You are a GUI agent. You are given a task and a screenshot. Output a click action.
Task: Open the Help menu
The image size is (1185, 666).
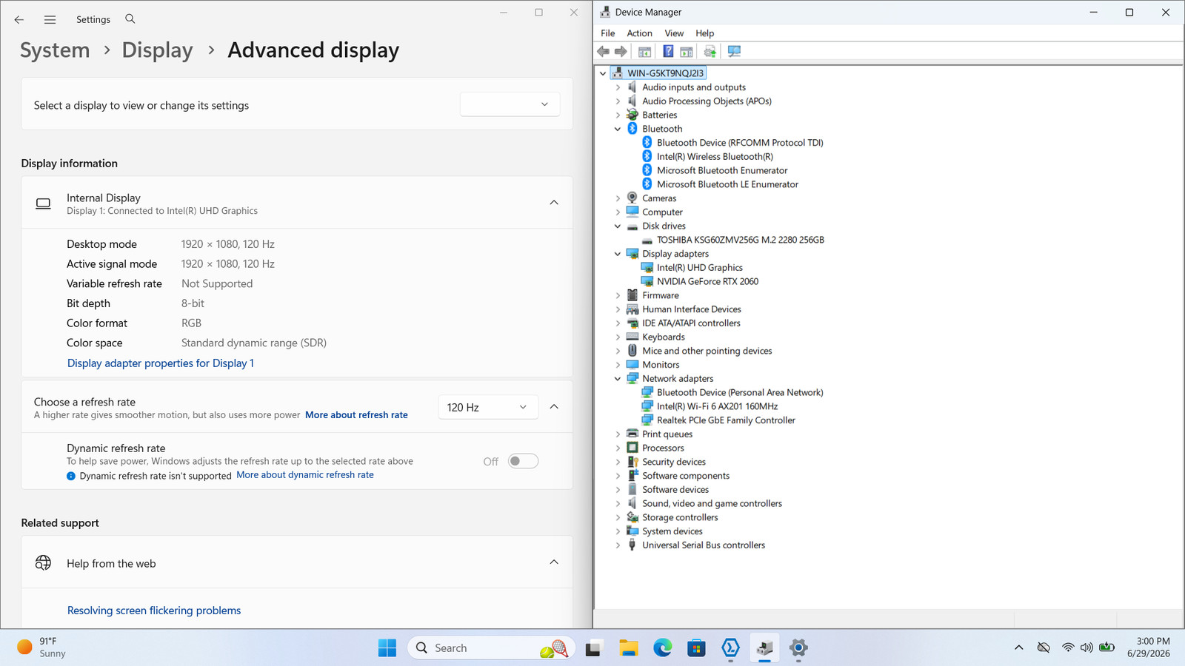point(704,33)
